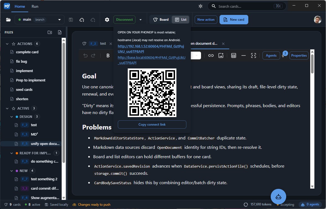
Task: Click the star icon beside ACTIVE
Action: pyautogui.click(x=14, y=108)
